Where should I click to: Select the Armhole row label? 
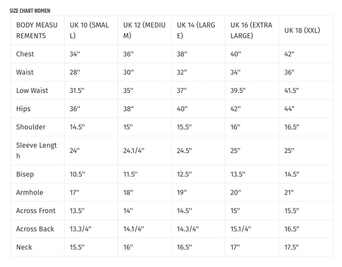point(29,193)
